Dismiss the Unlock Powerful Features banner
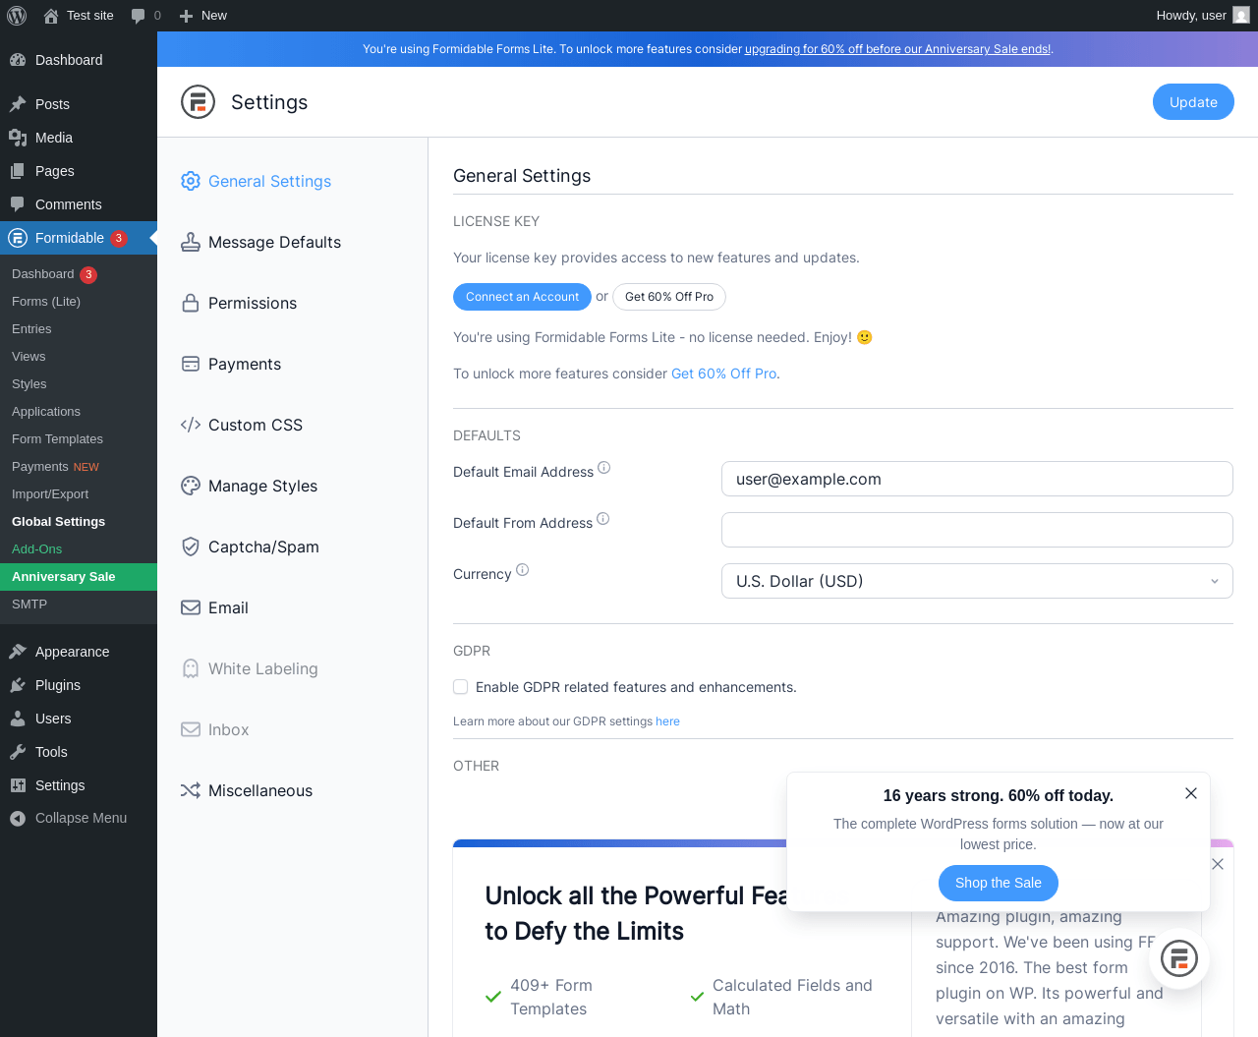 pos(1218,864)
